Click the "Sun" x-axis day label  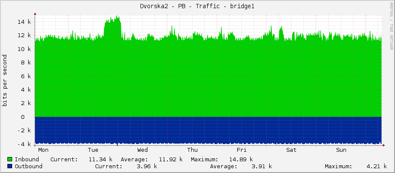click(341, 150)
